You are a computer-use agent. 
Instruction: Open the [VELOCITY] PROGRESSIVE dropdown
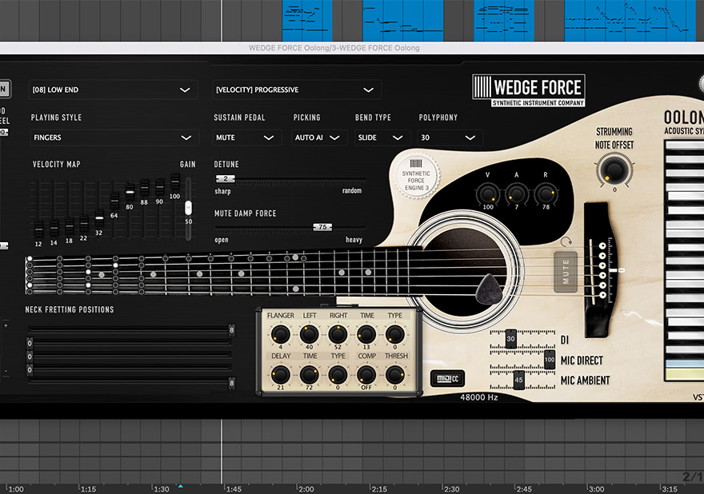(296, 90)
